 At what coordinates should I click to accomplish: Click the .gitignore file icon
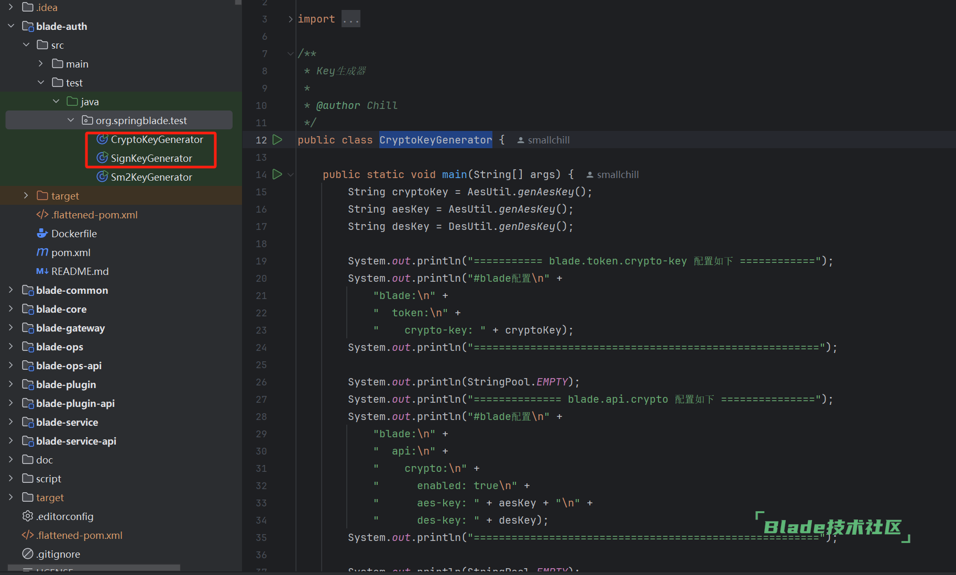pyautogui.click(x=28, y=554)
